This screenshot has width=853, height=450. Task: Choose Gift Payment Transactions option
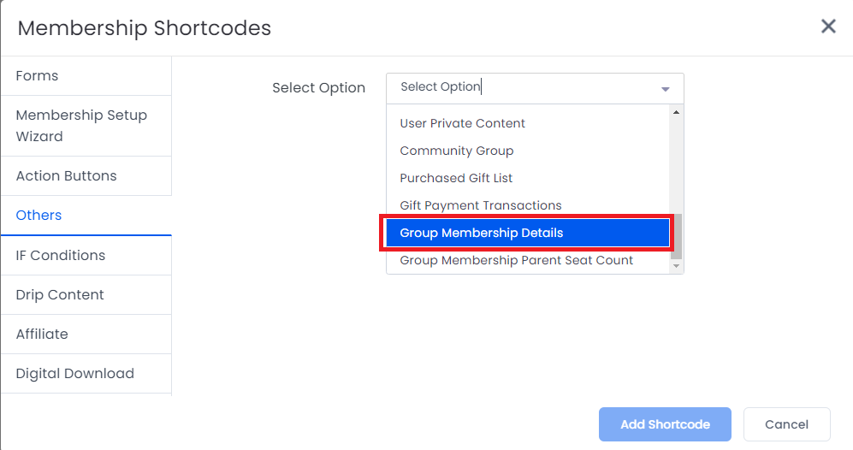click(481, 206)
